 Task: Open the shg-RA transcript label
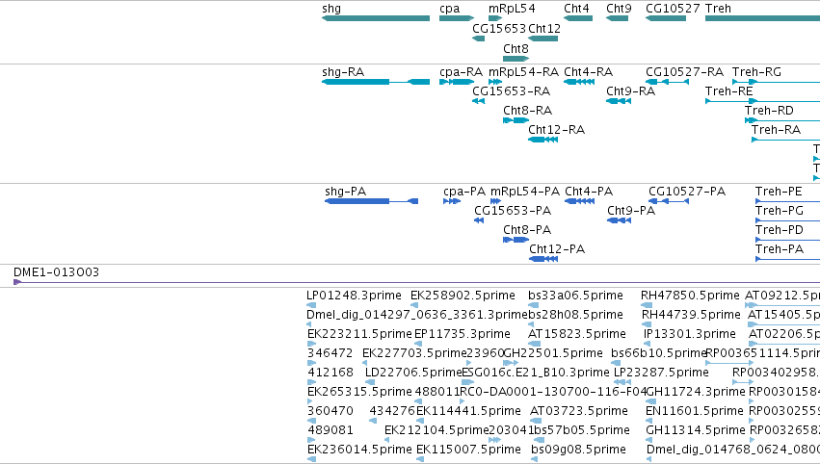[x=343, y=71]
